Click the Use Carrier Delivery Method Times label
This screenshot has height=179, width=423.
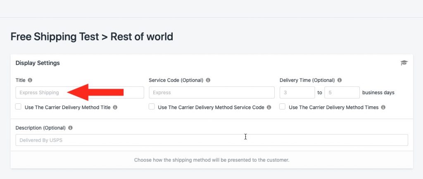334,107
